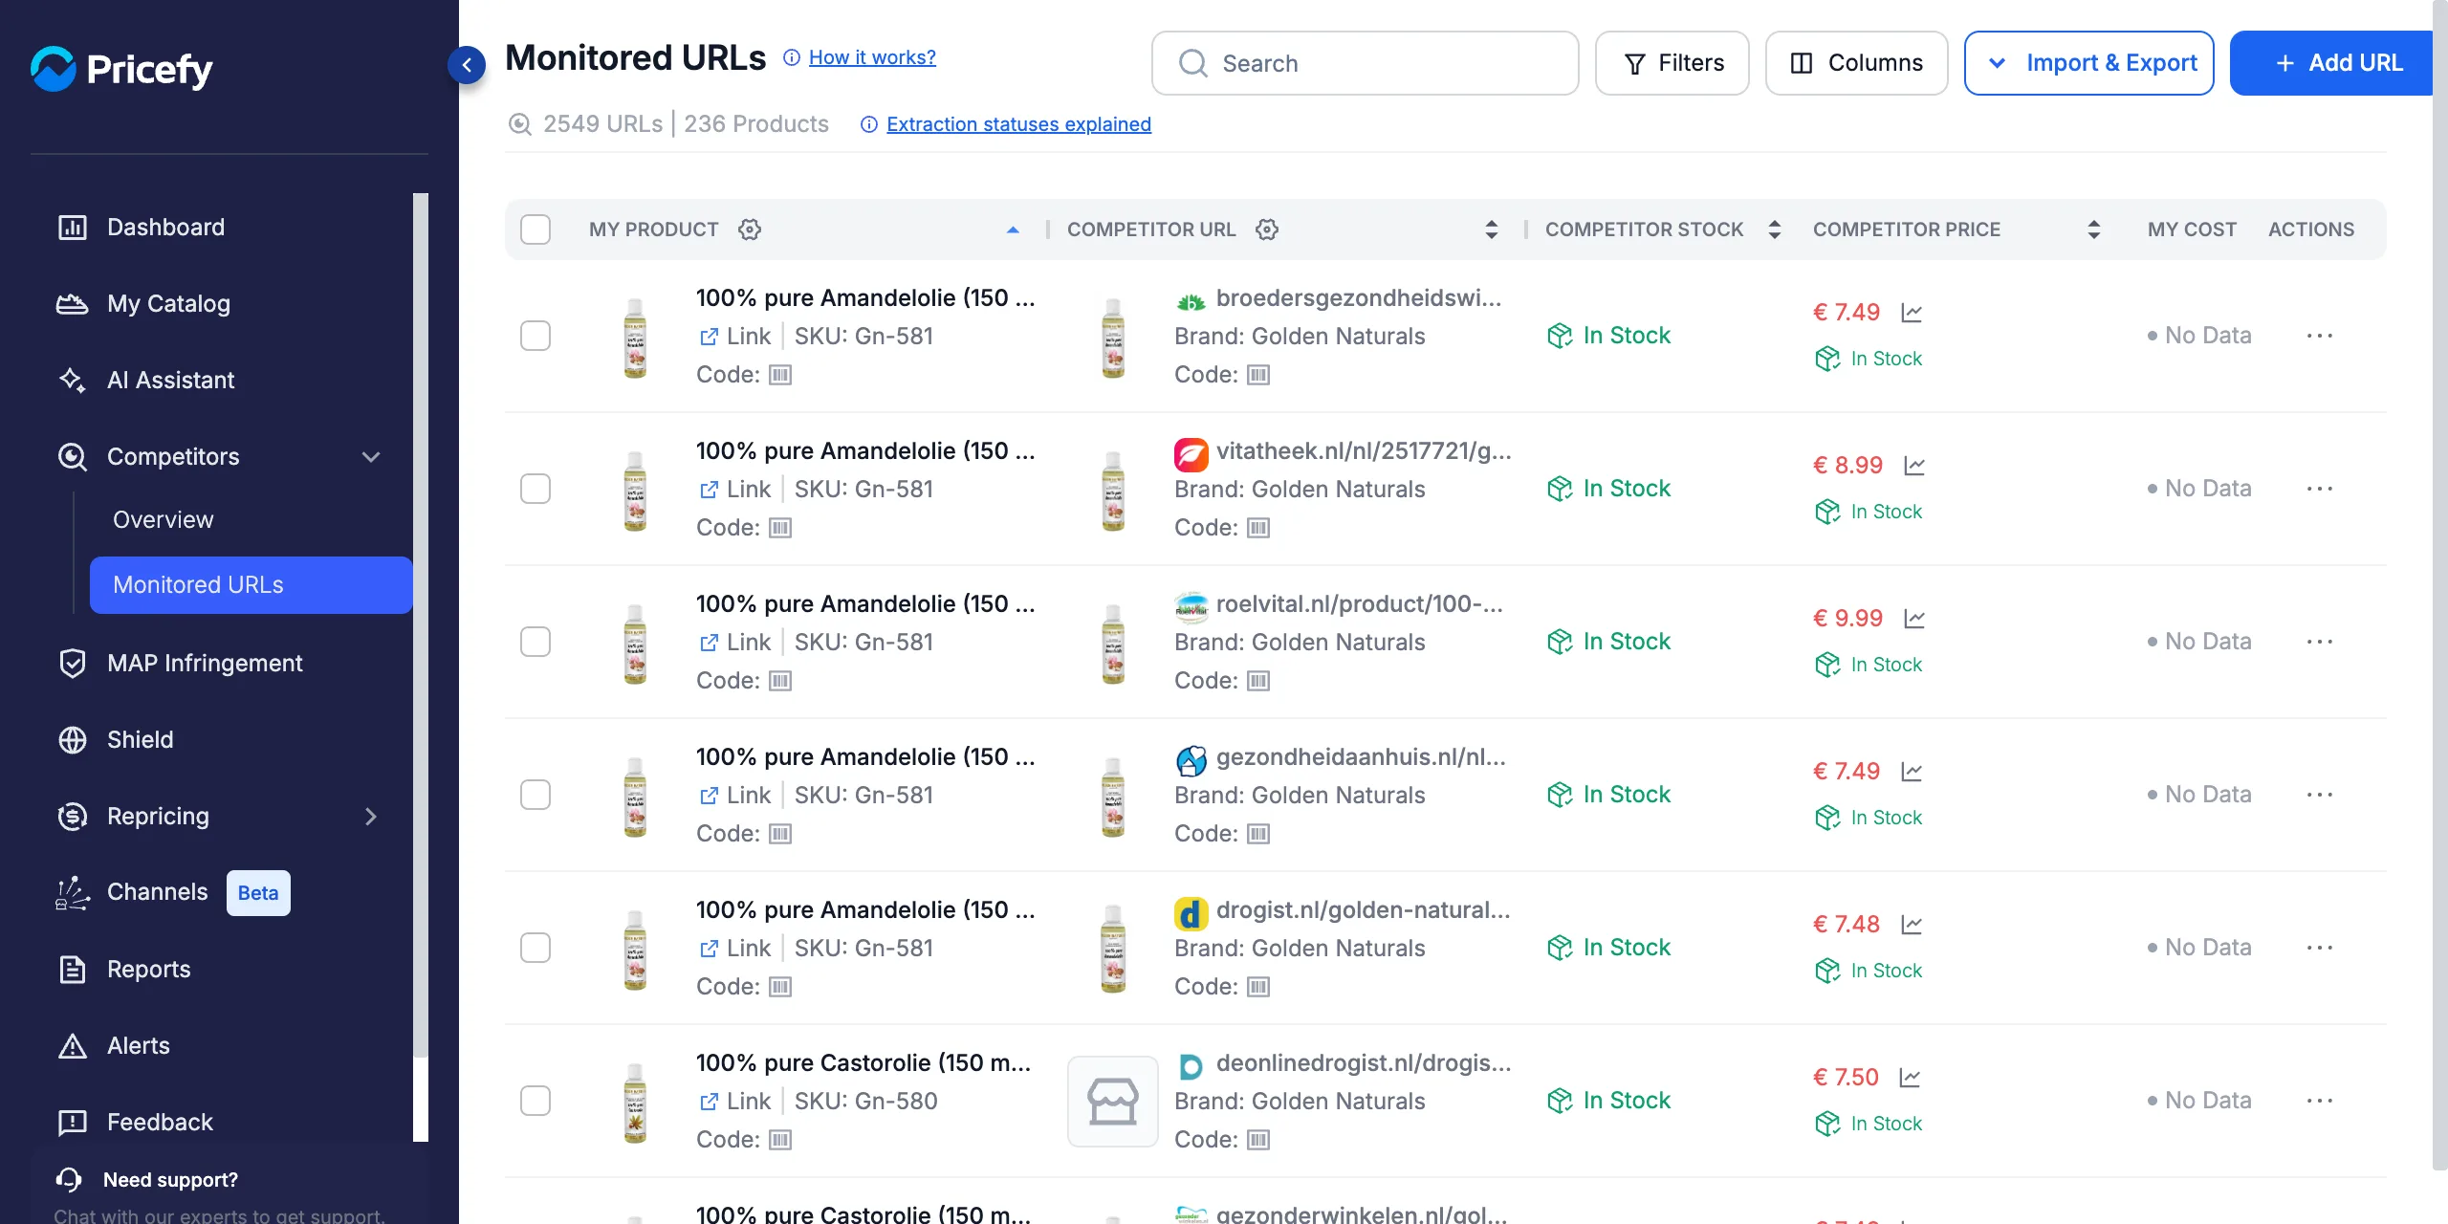Sort by COMPETITOR URL column arrows

(x=1491, y=229)
